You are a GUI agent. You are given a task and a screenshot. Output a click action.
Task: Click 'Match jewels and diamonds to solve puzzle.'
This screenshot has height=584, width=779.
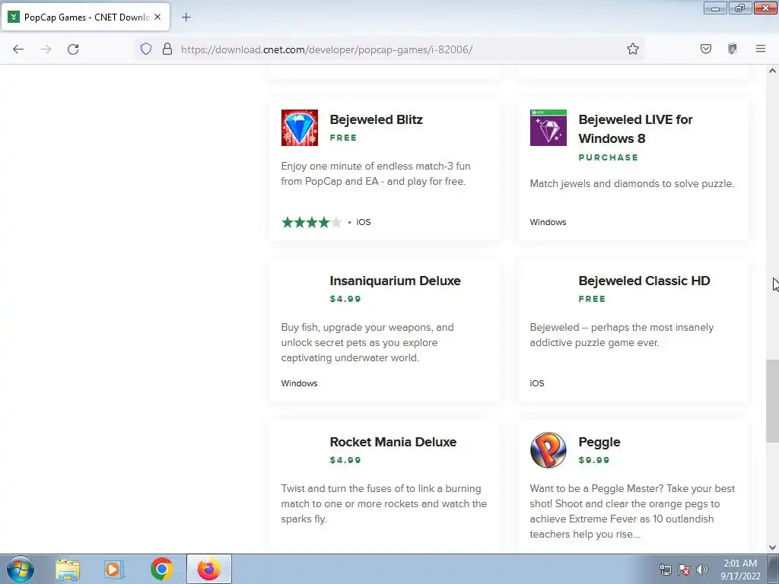(x=632, y=184)
